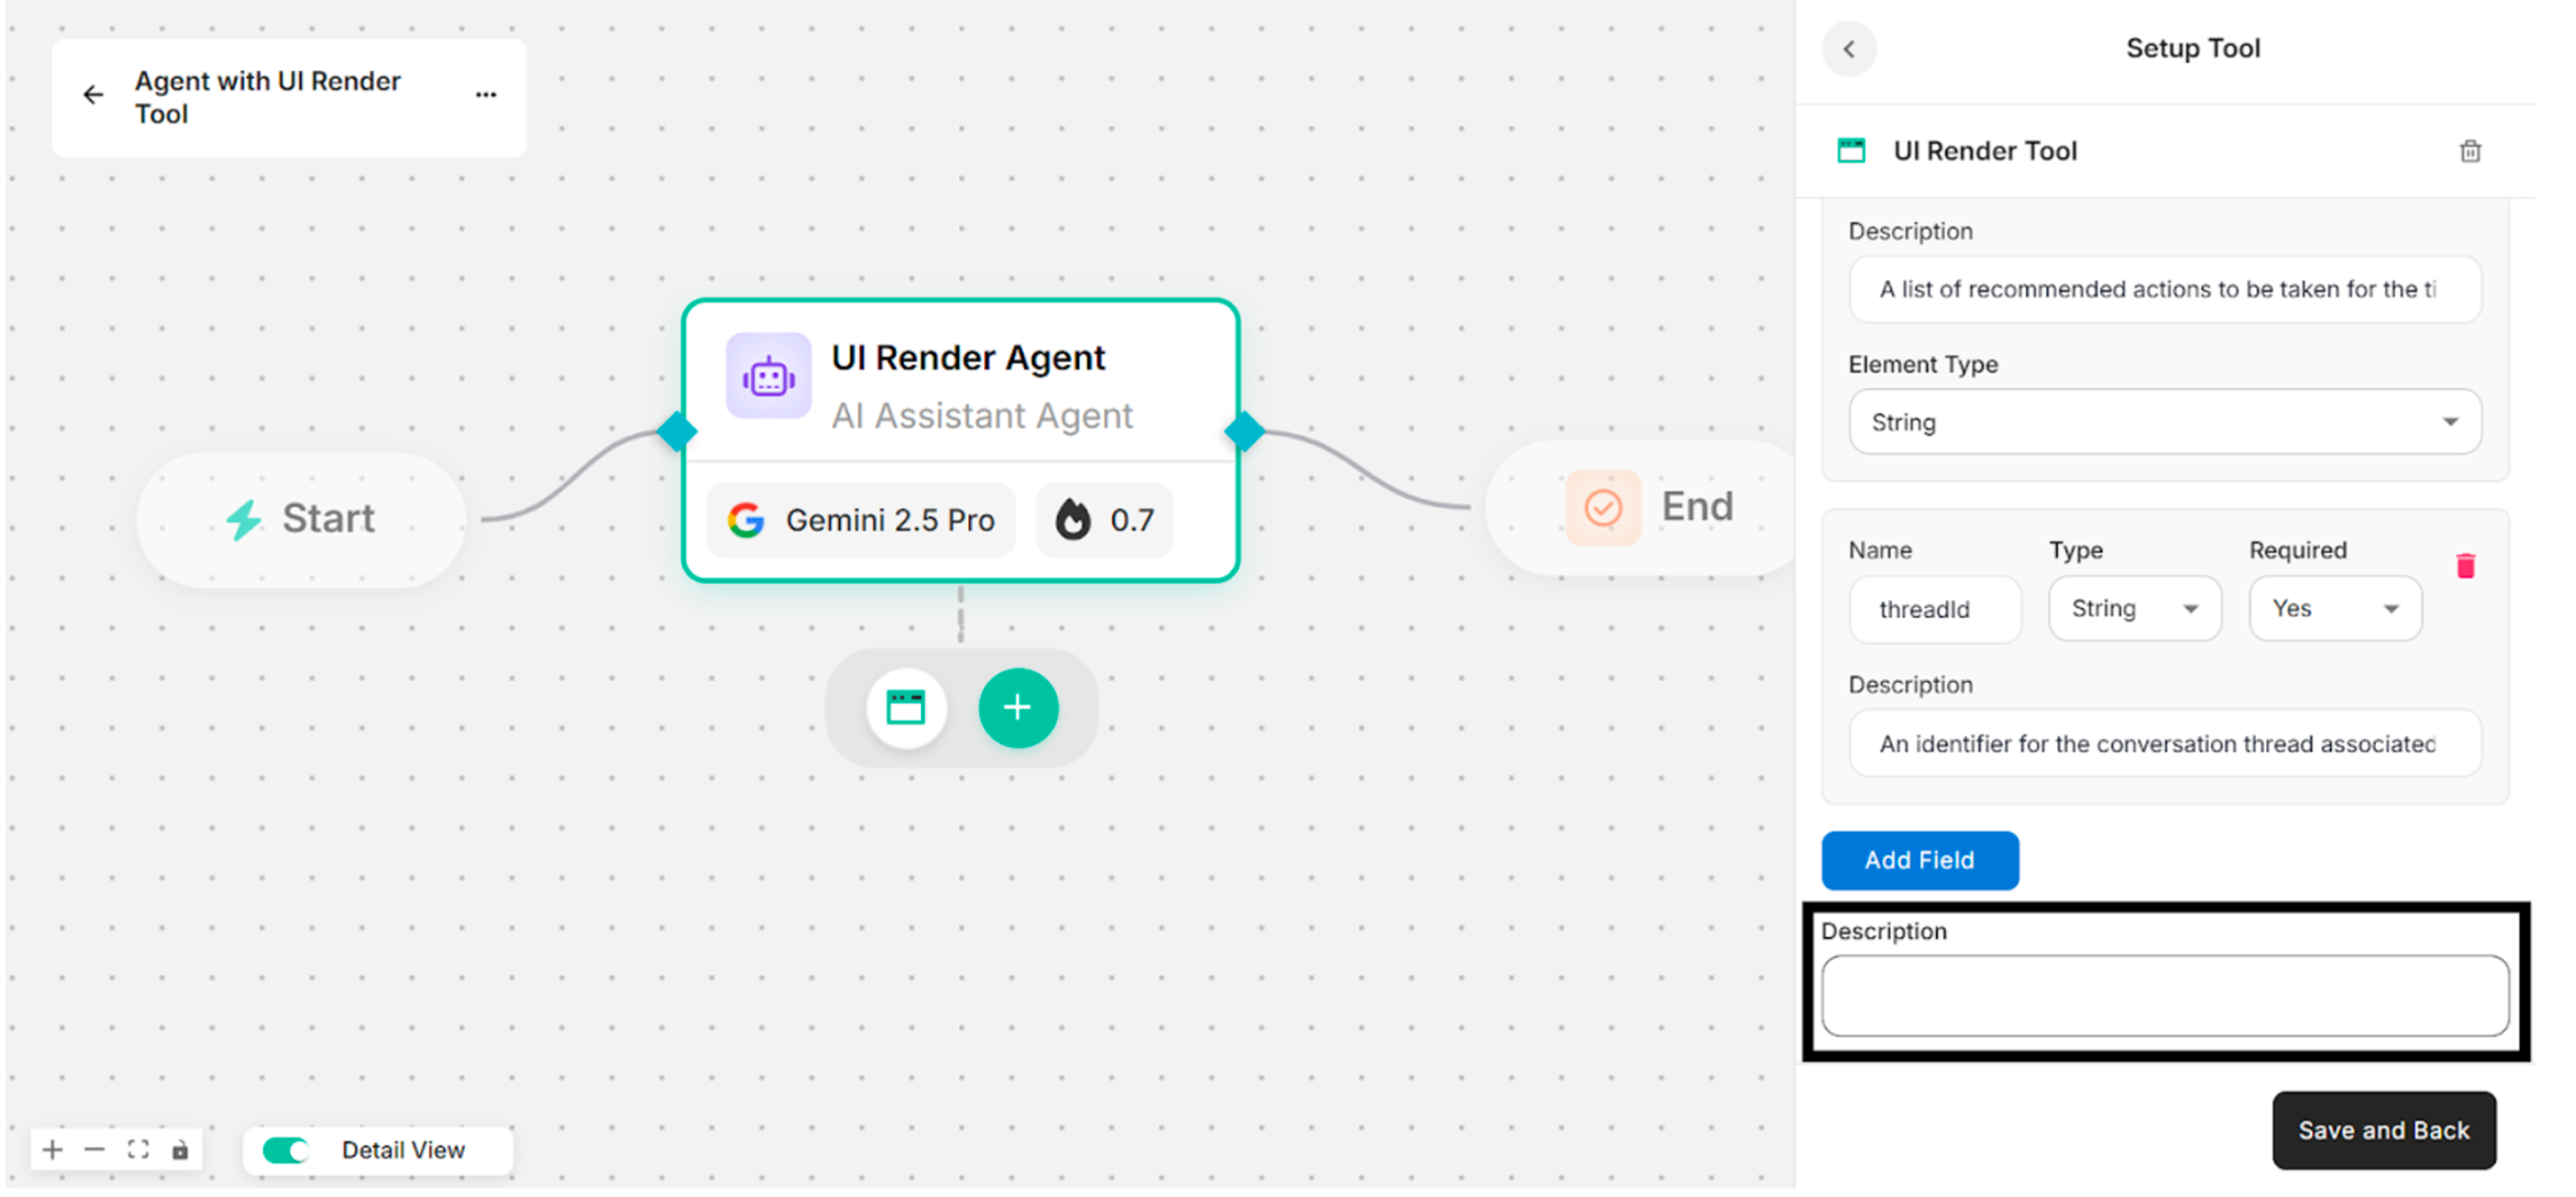The width and height of the screenshot is (2576, 1197).
Task: Click the UI Render Agent node title
Action: 968,358
